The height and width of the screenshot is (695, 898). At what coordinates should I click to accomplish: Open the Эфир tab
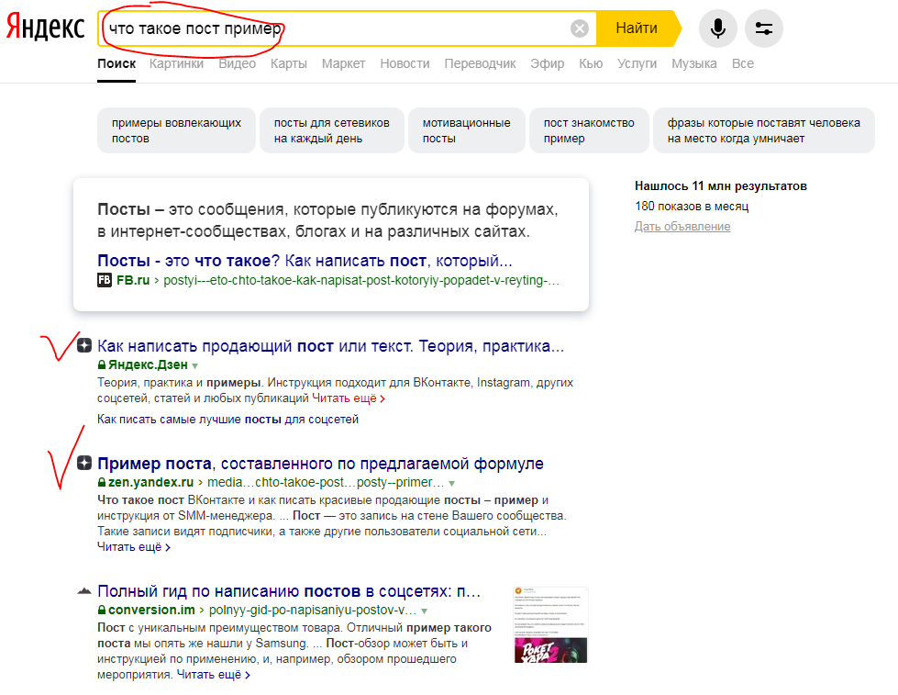[547, 63]
